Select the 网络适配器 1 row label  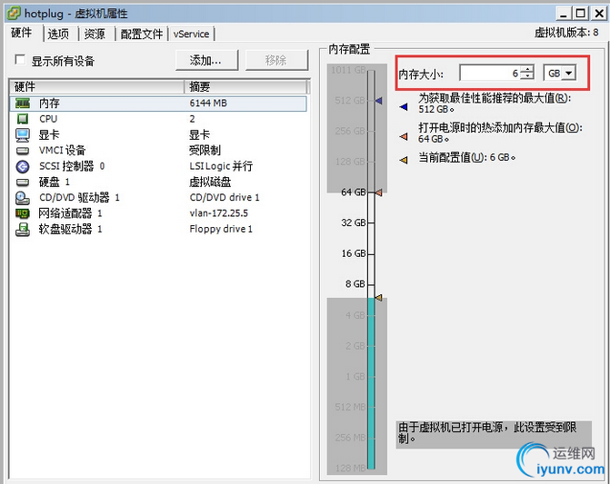70,213
